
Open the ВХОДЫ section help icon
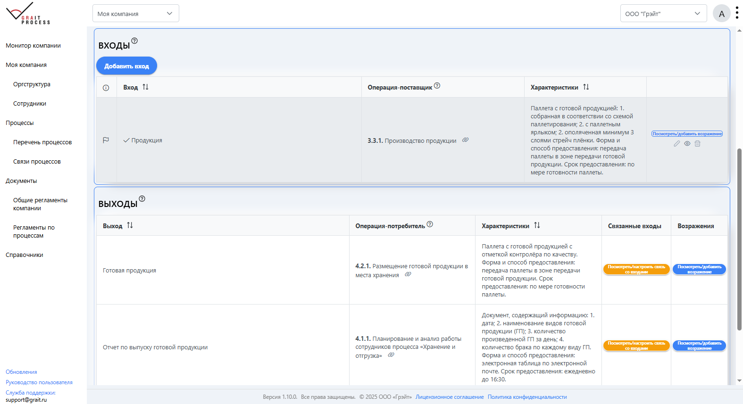[134, 41]
